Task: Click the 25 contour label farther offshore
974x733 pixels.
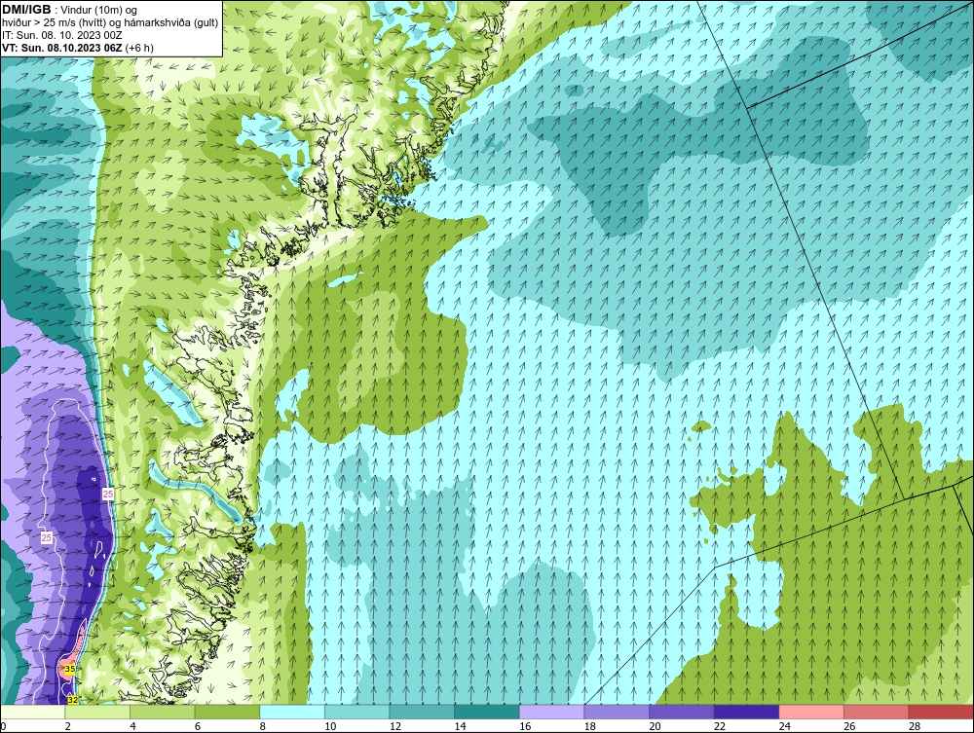Action: pos(47,538)
